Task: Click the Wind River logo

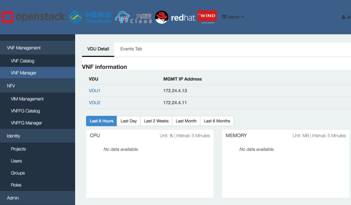Action: 207,17
